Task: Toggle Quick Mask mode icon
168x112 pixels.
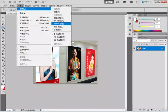Action: 3,92
